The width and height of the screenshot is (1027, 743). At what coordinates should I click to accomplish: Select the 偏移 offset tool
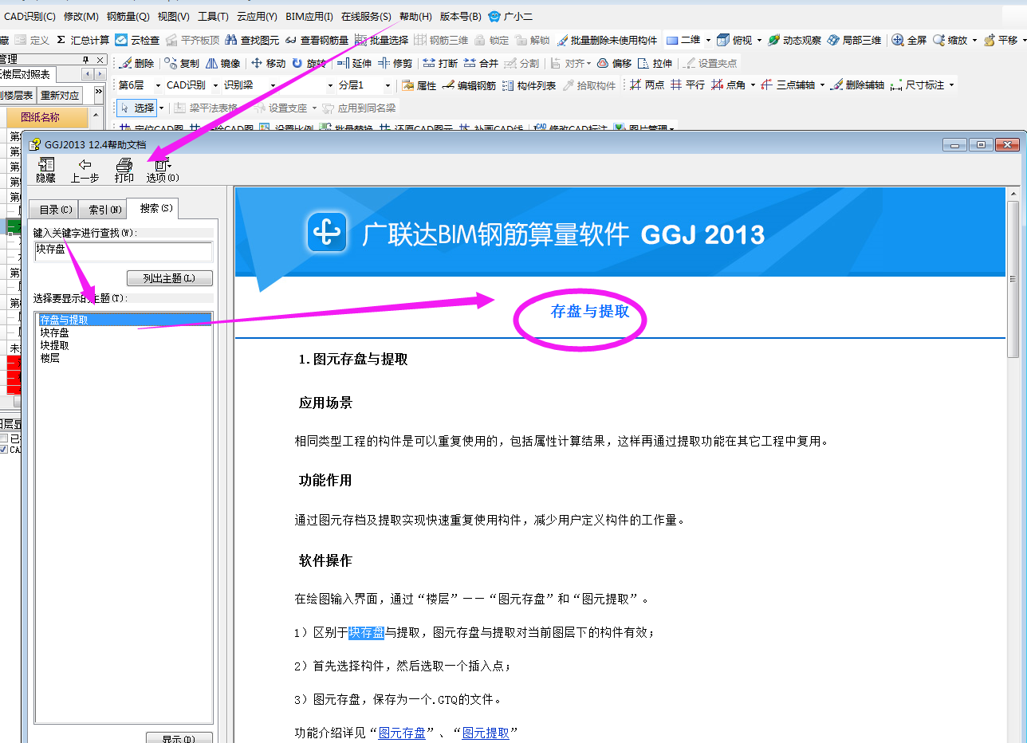(614, 63)
